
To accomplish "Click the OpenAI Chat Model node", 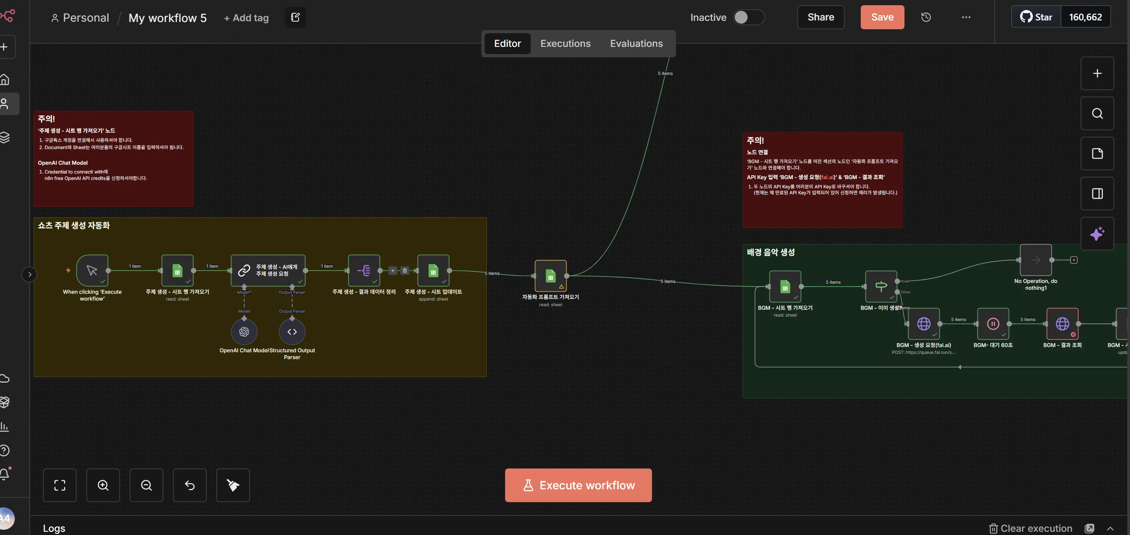I will tap(244, 332).
